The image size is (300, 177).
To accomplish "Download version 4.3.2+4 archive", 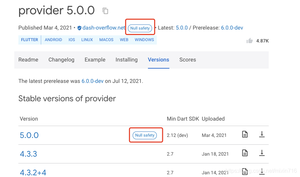I will pyautogui.click(x=262, y=172).
